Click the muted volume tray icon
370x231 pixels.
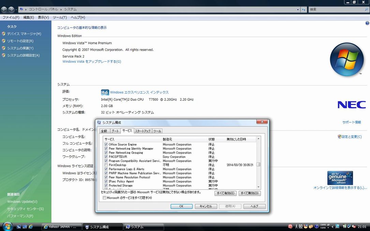(354, 227)
